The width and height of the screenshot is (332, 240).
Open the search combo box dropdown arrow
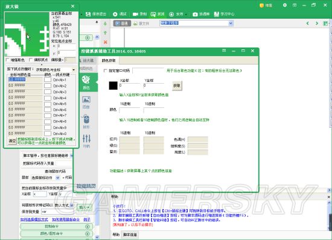click(x=231, y=24)
